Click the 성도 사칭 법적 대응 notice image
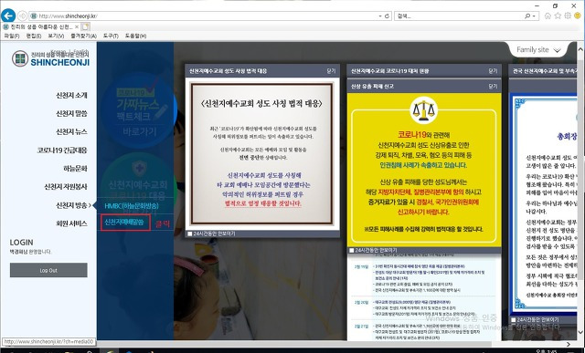Screen dimensions: 585x353 coord(262,154)
